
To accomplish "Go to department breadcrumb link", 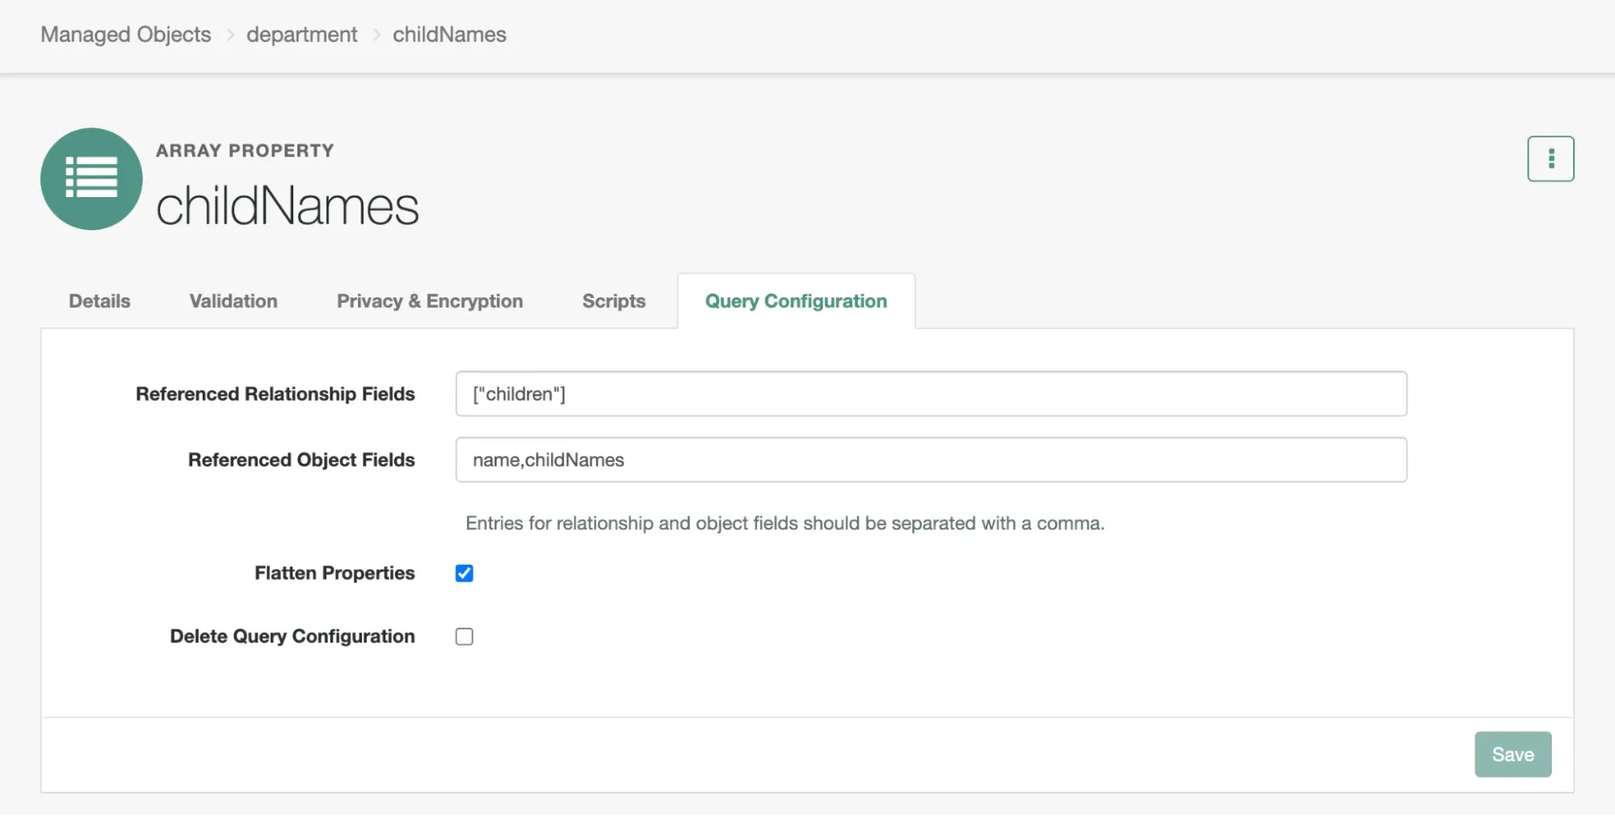I will [301, 35].
